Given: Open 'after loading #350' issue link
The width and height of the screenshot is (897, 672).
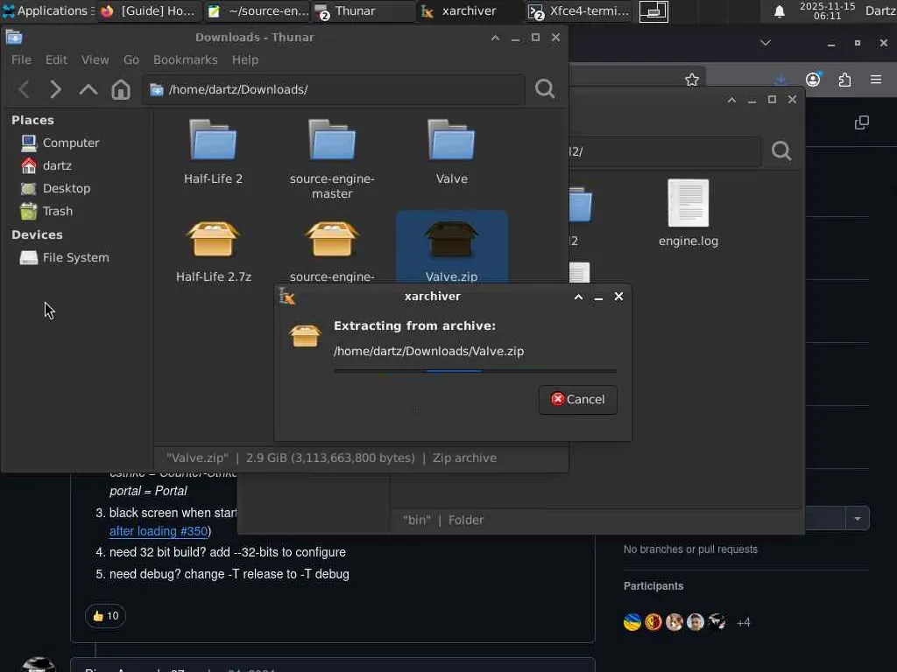Looking at the screenshot, I should [x=159, y=531].
